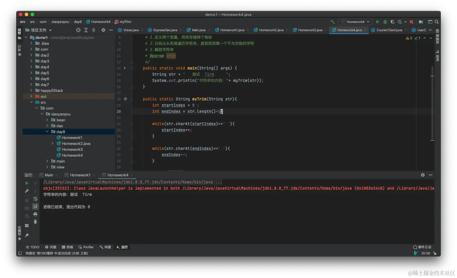Clear console output with trash icon
Image resolution: width=457 pixels, height=278 pixels.
click(x=35, y=222)
